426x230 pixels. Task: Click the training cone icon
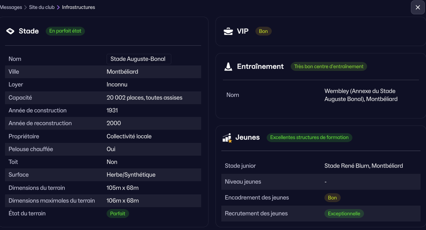coord(228,67)
